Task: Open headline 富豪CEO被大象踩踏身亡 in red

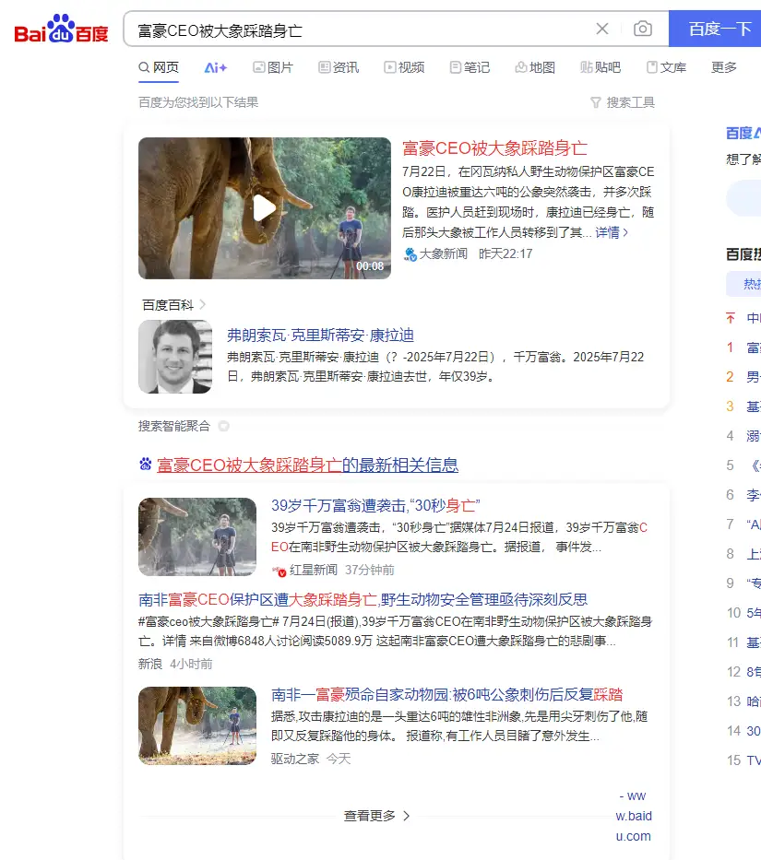Action: coord(494,148)
